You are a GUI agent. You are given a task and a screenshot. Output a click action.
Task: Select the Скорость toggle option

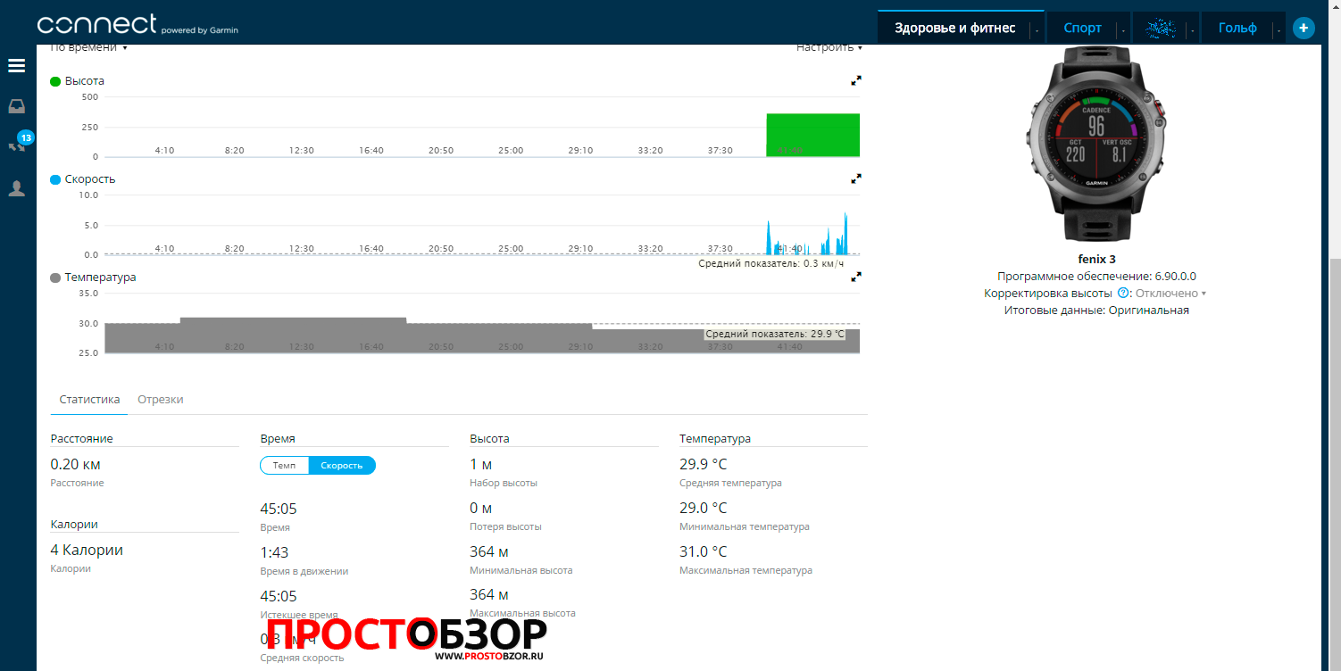[342, 466]
